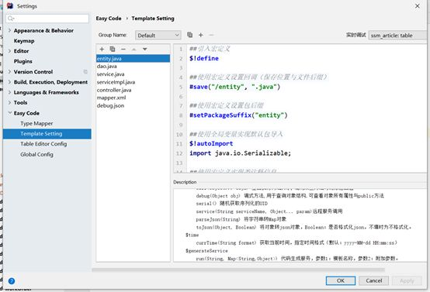
Task: Click the Apply button
Action: pyautogui.click(x=407, y=280)
